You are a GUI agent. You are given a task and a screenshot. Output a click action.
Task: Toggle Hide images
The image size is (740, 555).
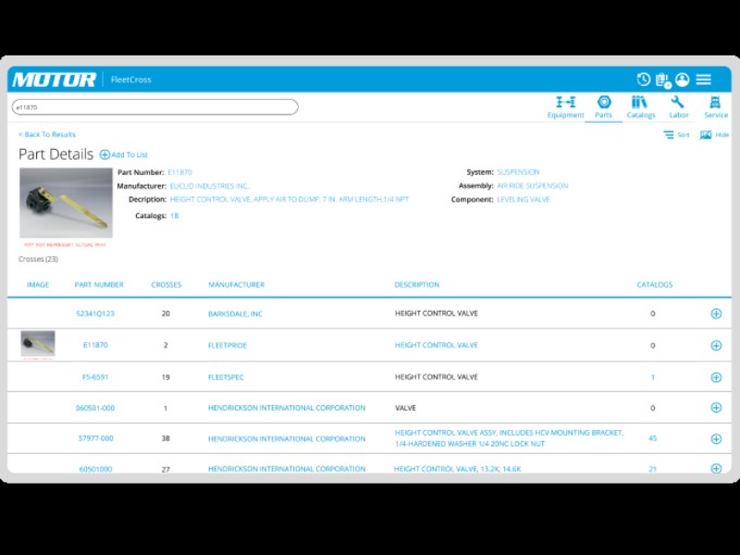point(714,135)
